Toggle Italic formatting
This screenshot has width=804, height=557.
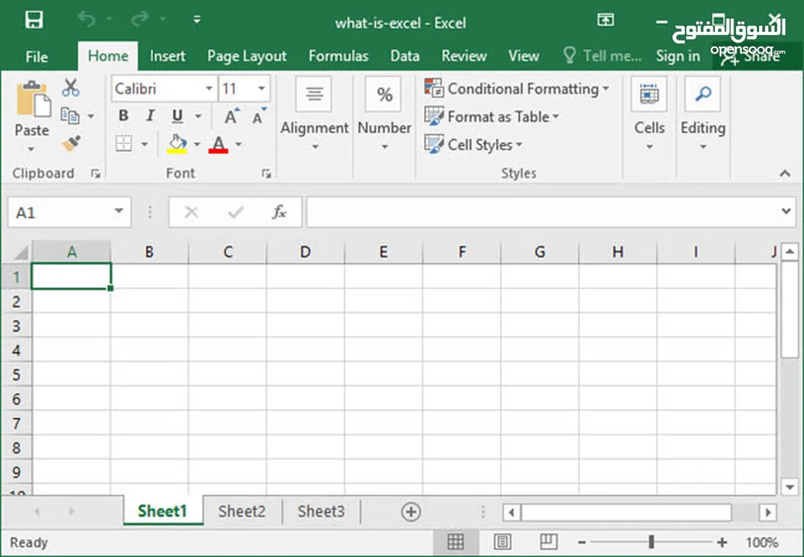150,116
